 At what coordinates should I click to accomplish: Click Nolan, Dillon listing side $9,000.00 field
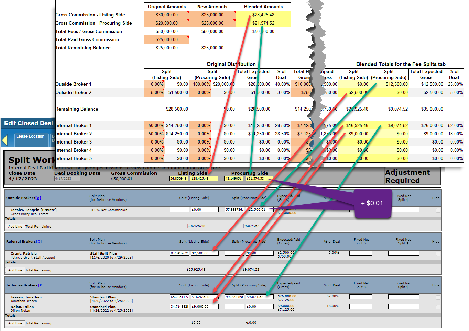click(x=205, y=307)
